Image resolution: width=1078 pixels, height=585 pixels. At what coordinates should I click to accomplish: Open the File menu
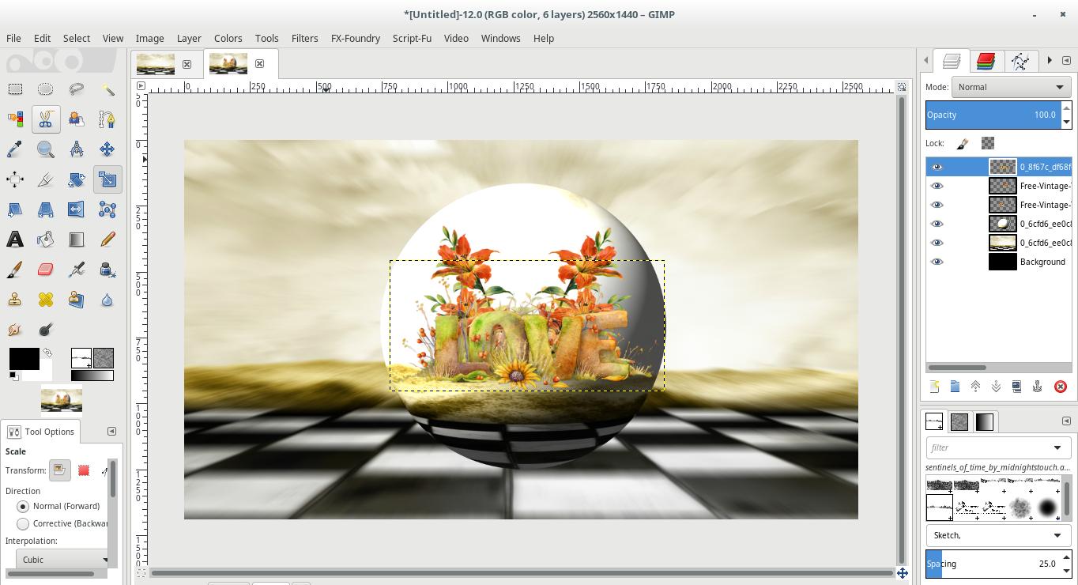coord(13,38)
